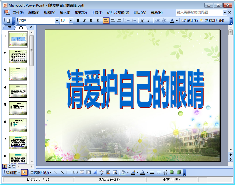Open the 视图 menu
The width and height of the screenshot is (235, 185).
point(50,13)
